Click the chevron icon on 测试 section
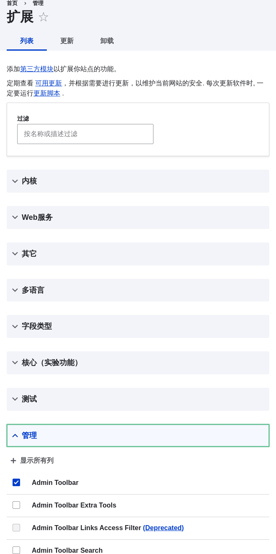The height and width of the screenshot is (554, 276). point(15,399)
